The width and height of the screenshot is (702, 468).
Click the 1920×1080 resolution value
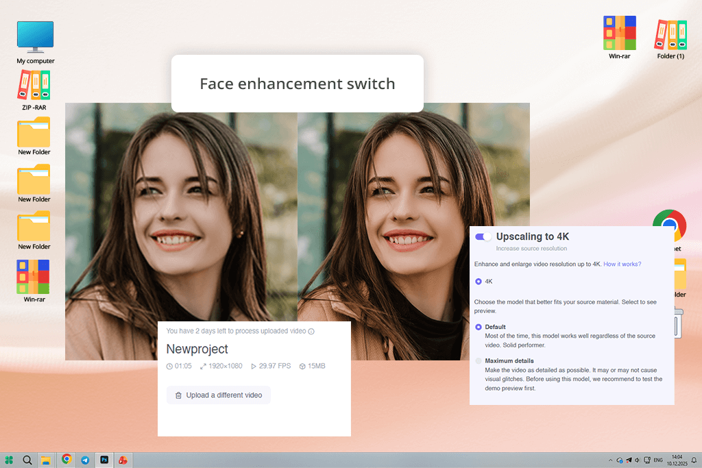click(x=225, y=366)
